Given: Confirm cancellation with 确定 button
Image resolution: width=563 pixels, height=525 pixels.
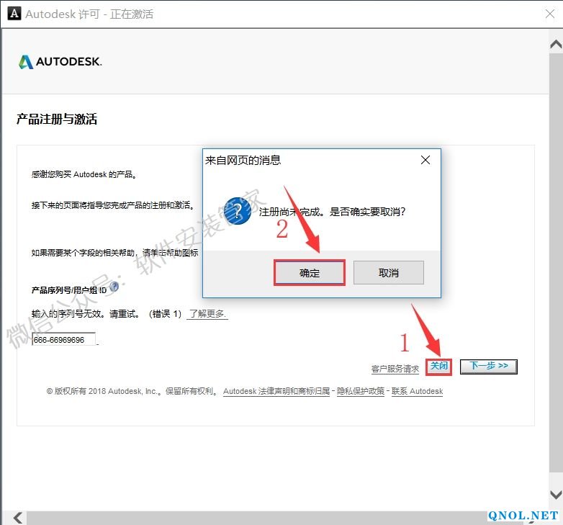Looking at the screenshot, I should click(x=310, y=274).
